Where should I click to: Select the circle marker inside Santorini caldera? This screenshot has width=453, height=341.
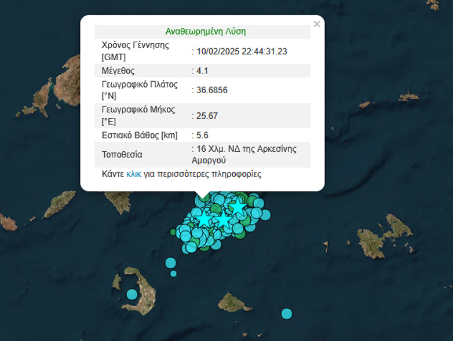coord(132,294)
